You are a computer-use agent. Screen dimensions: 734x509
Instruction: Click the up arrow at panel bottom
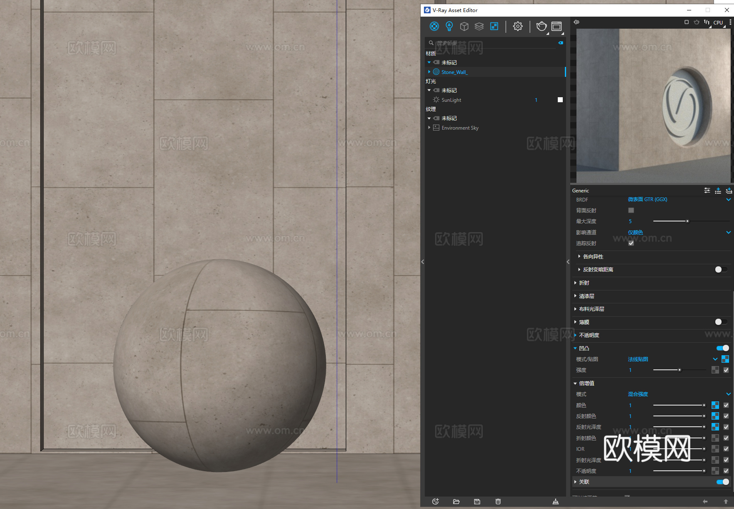726,502
